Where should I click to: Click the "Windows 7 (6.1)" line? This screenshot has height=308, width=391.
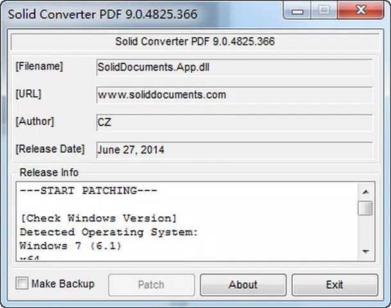pyautogui.click(x=71, y=246)
